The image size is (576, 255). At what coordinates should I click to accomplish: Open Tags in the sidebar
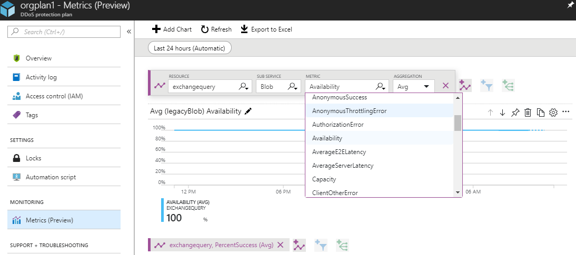pos(64,115)
